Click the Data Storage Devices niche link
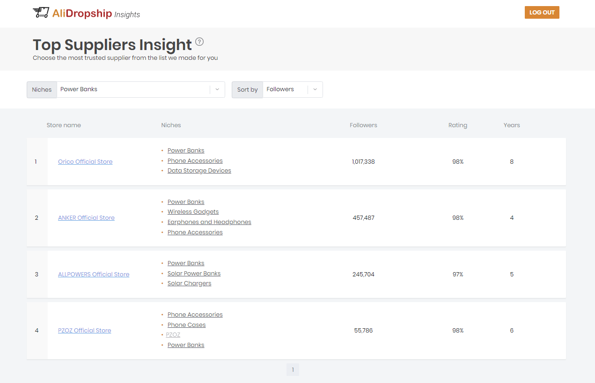 (x=199, y=171)
